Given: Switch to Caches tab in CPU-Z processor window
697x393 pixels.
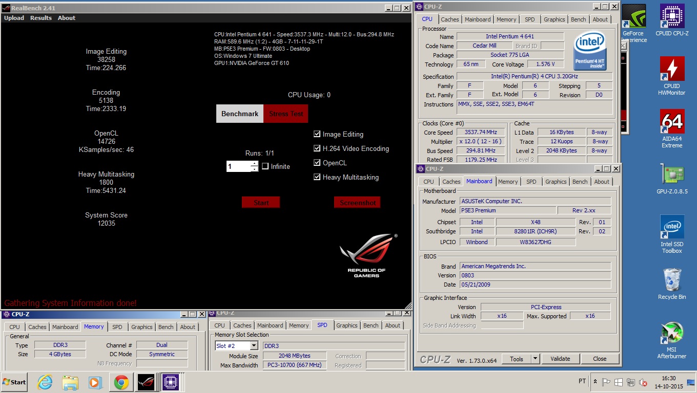Looking at the screenshot, I should [450, 19].
